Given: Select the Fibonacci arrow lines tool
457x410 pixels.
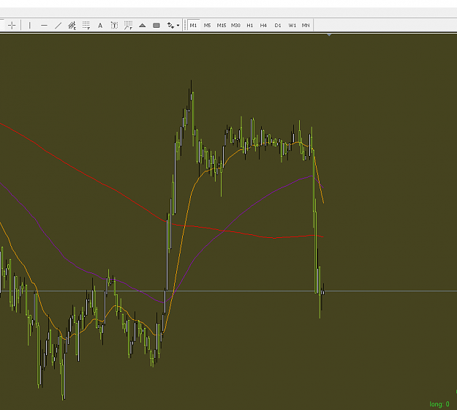Looking at the screenshot, I should point(128,26).
